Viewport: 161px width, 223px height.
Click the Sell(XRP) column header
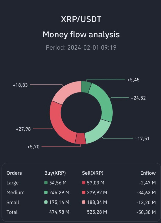coord(93,173)
